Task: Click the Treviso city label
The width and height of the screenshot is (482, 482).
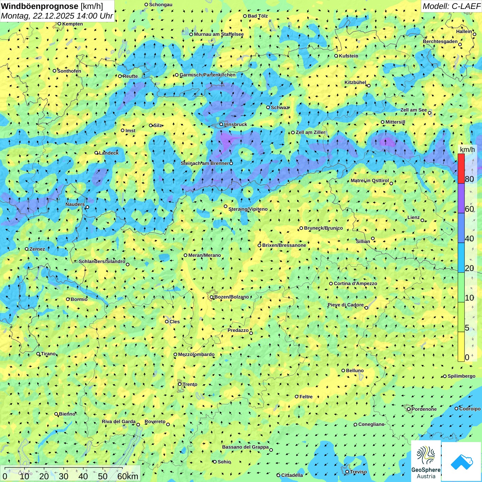Action: (358, 472)
